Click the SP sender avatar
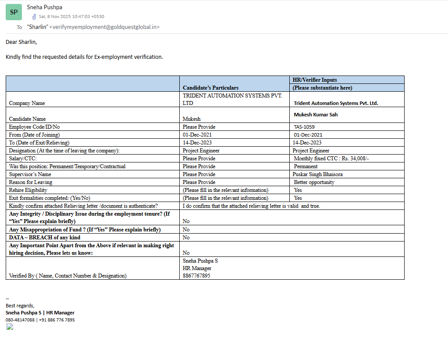Image resolution: width=448 pixels, height=339 pixels. (x=14, y=12)
